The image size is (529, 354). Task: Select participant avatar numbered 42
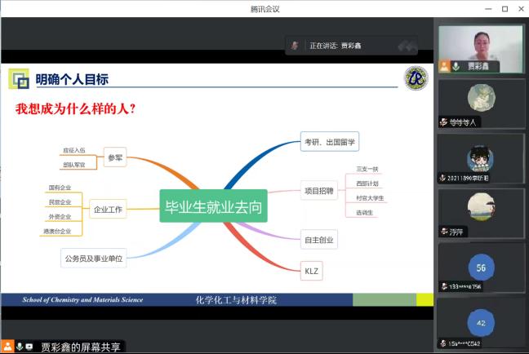click(481, 321)
